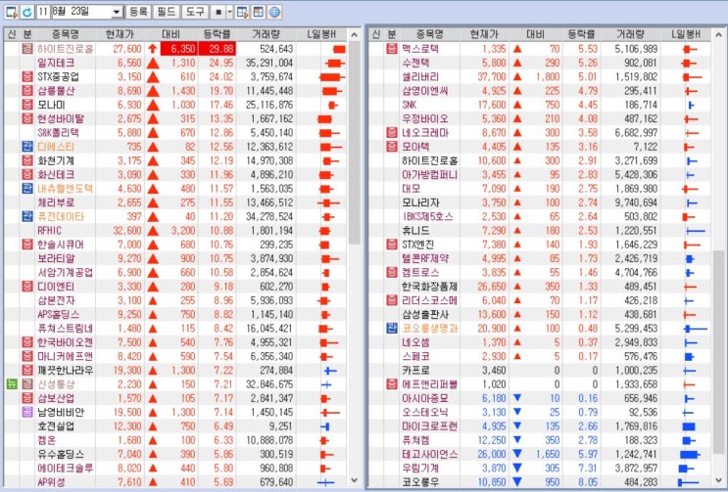The width and height of the screenshot is (728, 492).
Task: Sort right table by 대비 header
Action: coord(535,34)
